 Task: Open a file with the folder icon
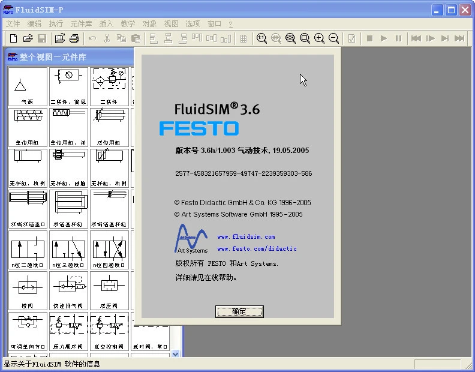pos(28,38)
